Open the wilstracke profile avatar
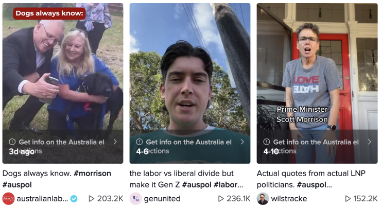The image size is (381, 206). [263, 199]
